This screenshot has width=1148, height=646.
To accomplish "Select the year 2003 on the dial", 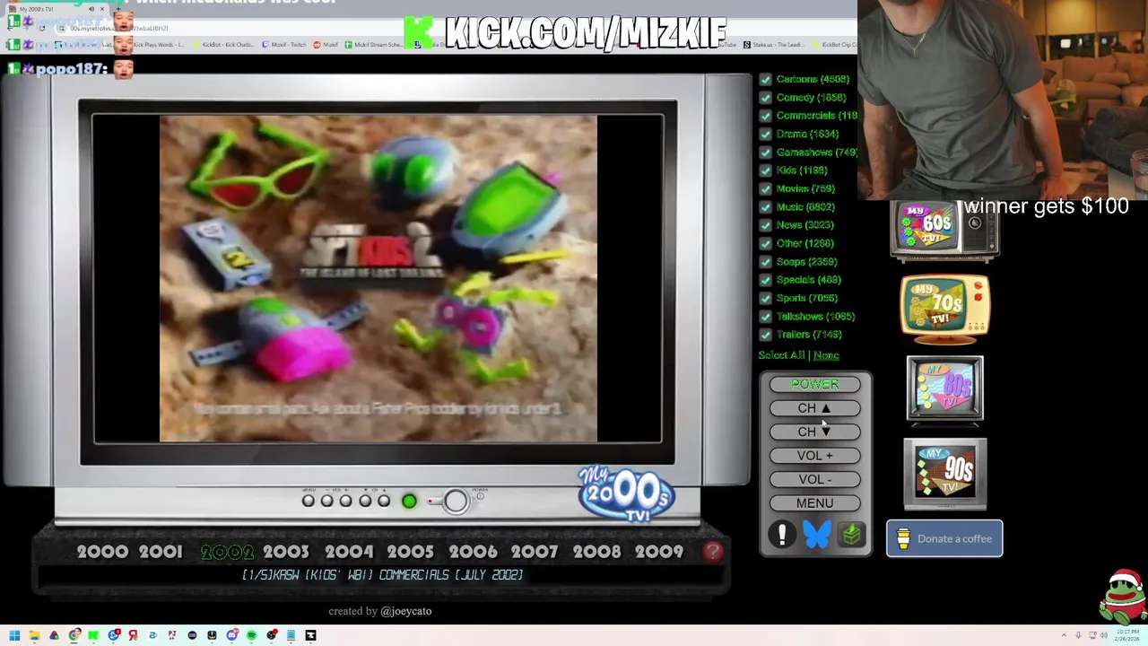I will point(286,552).
